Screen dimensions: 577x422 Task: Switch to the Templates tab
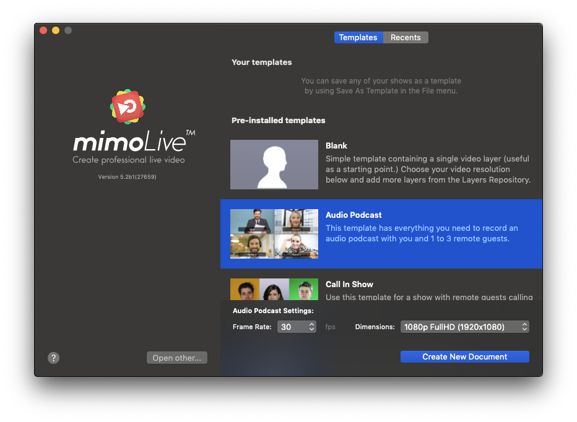(358, 38)
